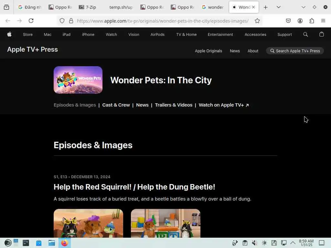Open the virtual desktop pager
331x248 pixels.
click(x=16, y=243)
